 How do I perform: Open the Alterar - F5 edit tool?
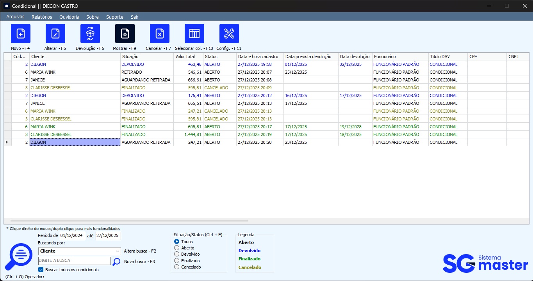(55, 34)
